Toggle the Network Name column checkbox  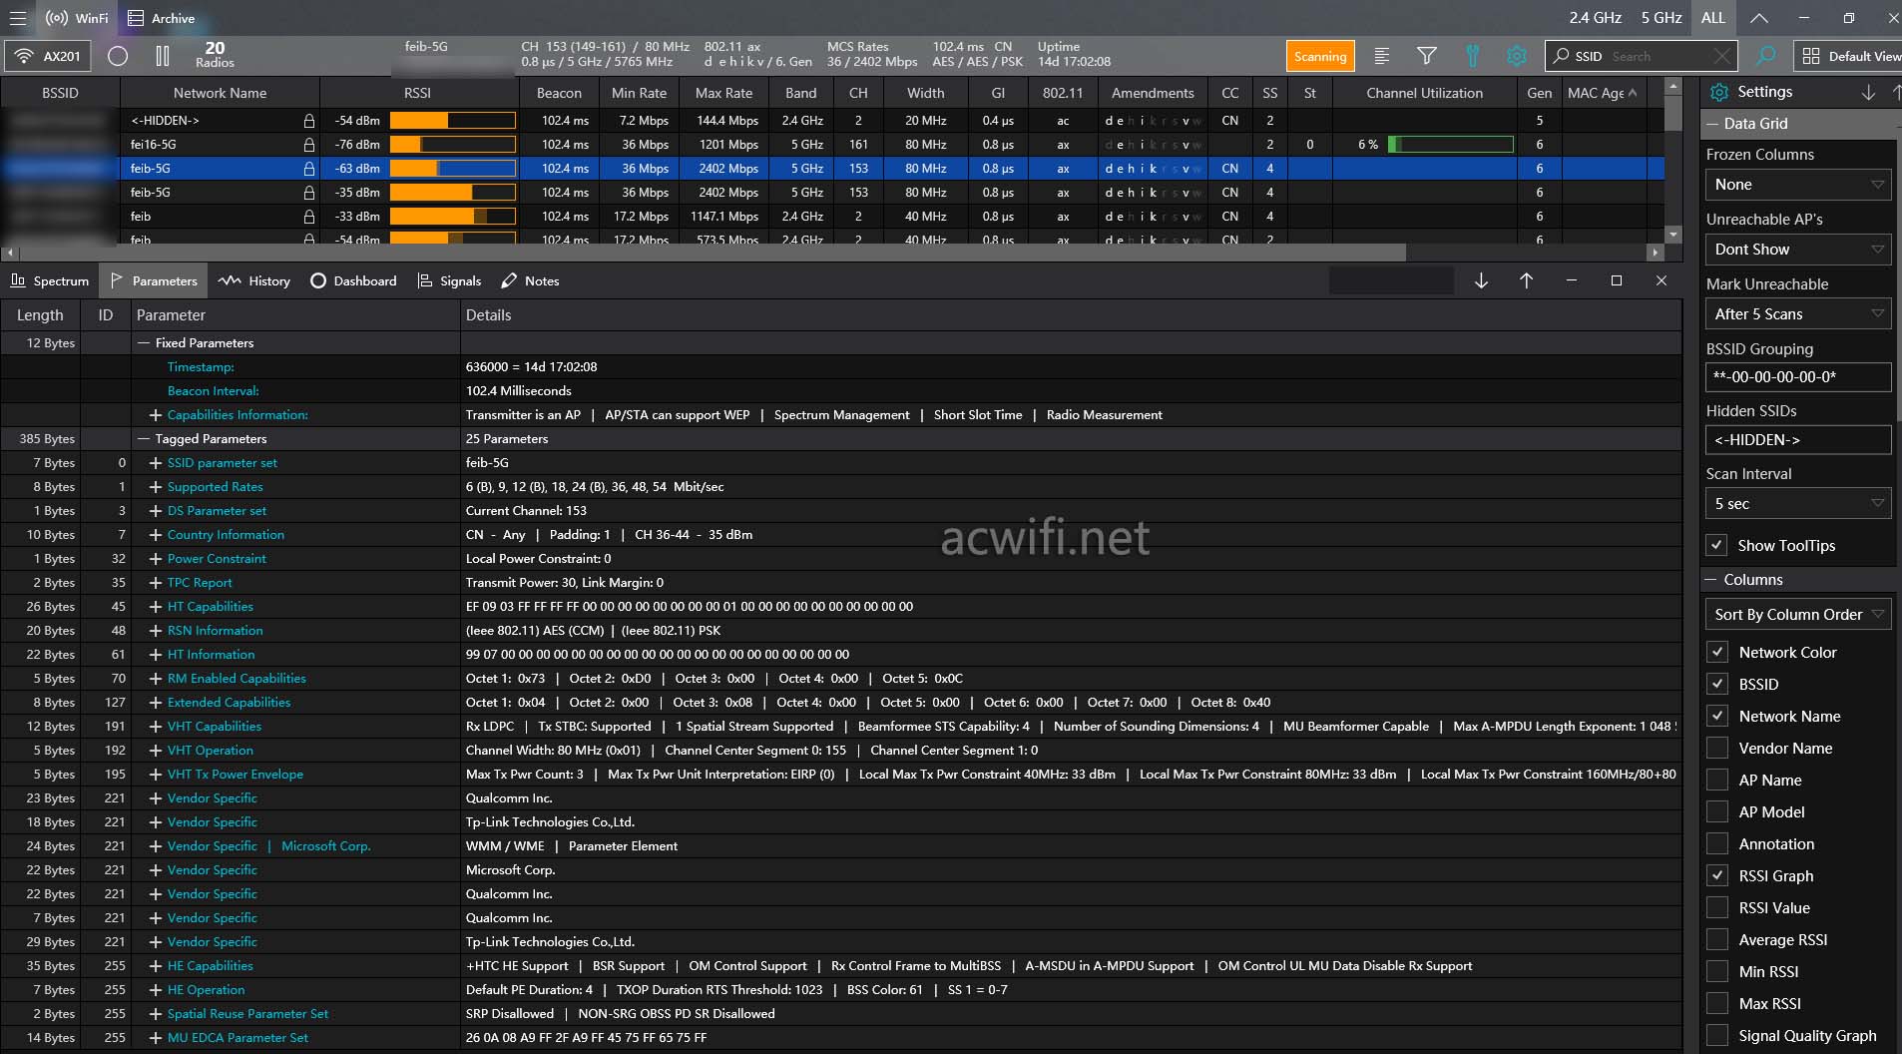pos(1716,716)
